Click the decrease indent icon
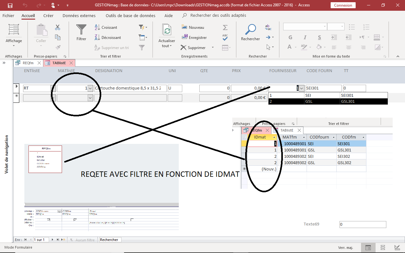The width and height of the screenshot is (405, 253). point(349,37)
